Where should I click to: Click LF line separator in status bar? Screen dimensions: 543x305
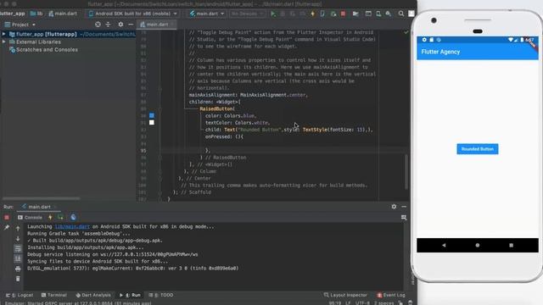point(348,303)
